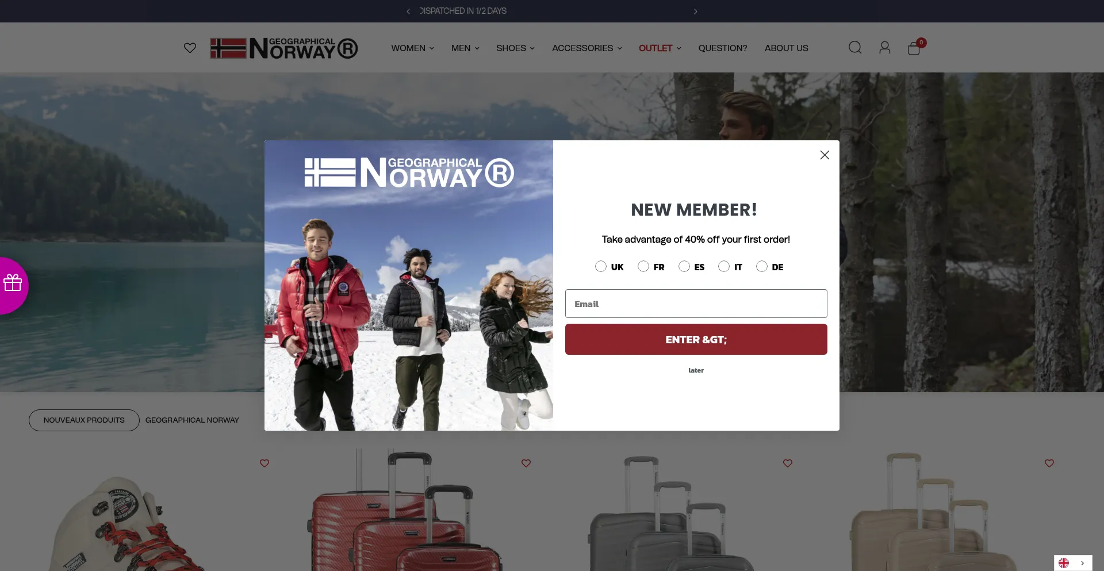
Task: Submit with the ENTER button
Action: tap(696, 339)
